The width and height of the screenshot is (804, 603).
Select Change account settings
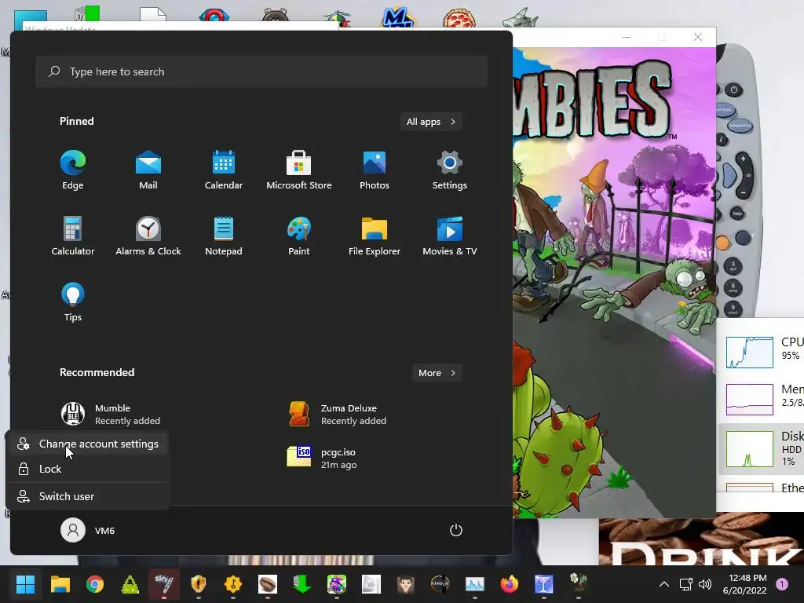(88, 444)
